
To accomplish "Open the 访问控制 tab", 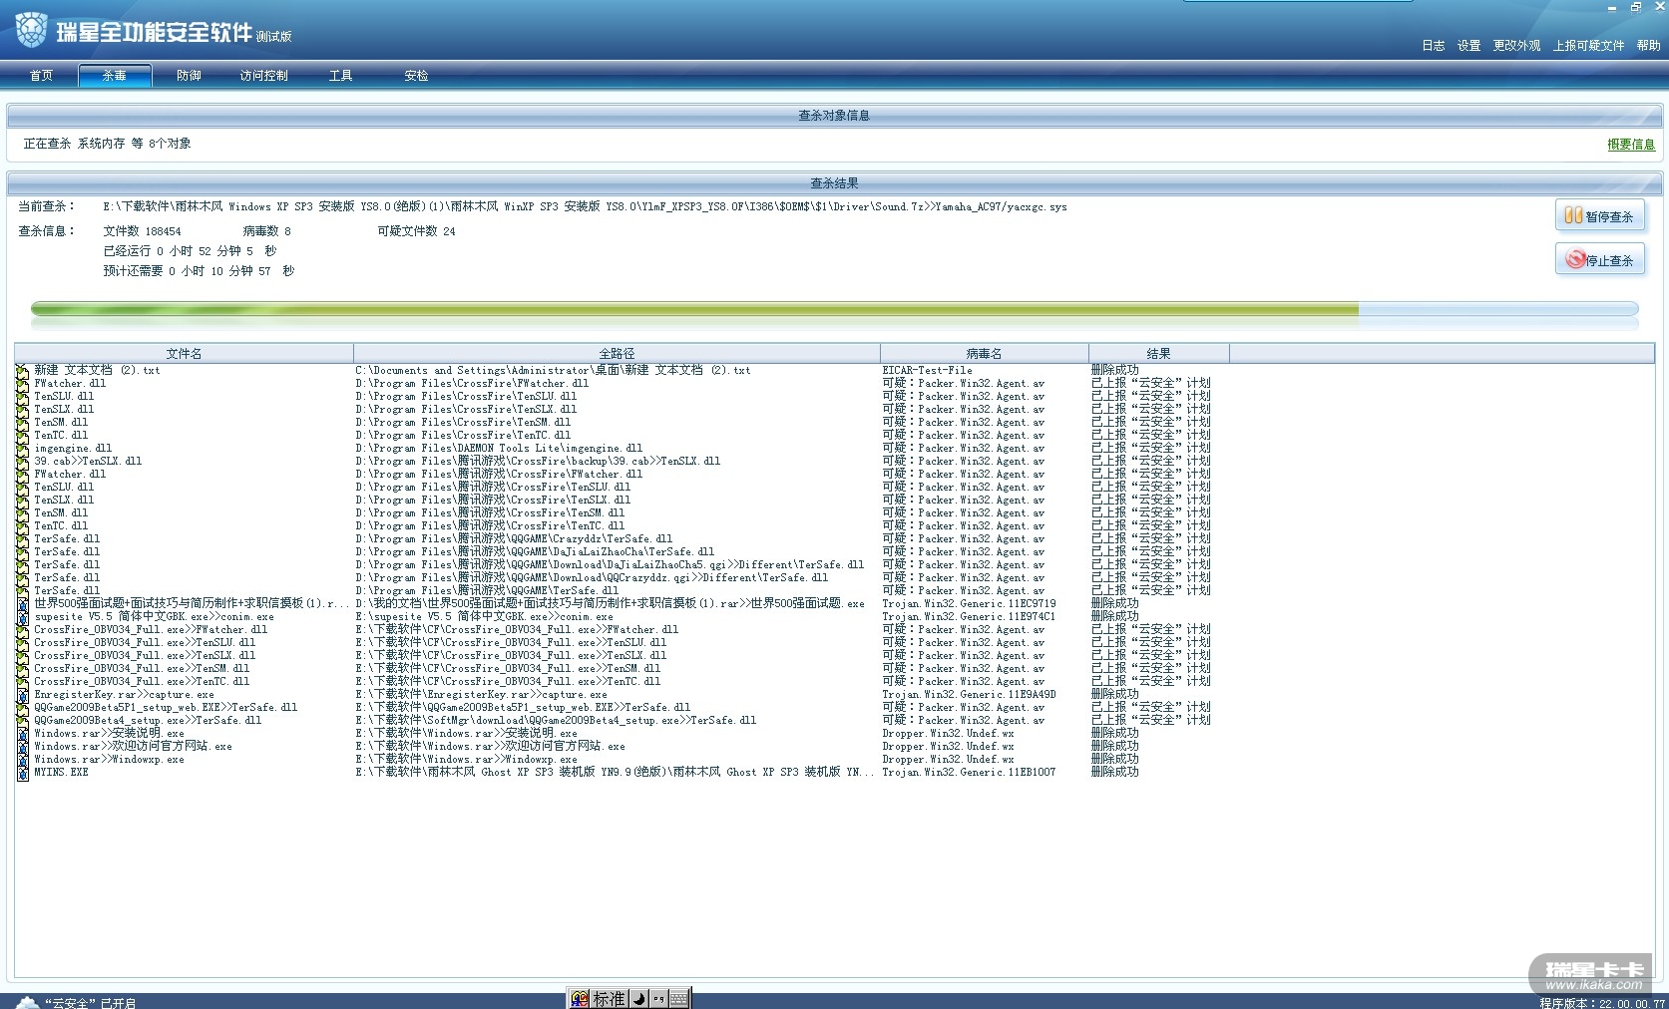I will (264, 76).
